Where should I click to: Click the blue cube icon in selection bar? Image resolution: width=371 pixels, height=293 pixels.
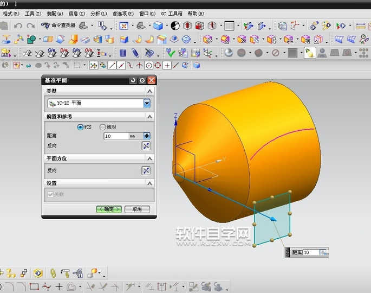point(197,65)
